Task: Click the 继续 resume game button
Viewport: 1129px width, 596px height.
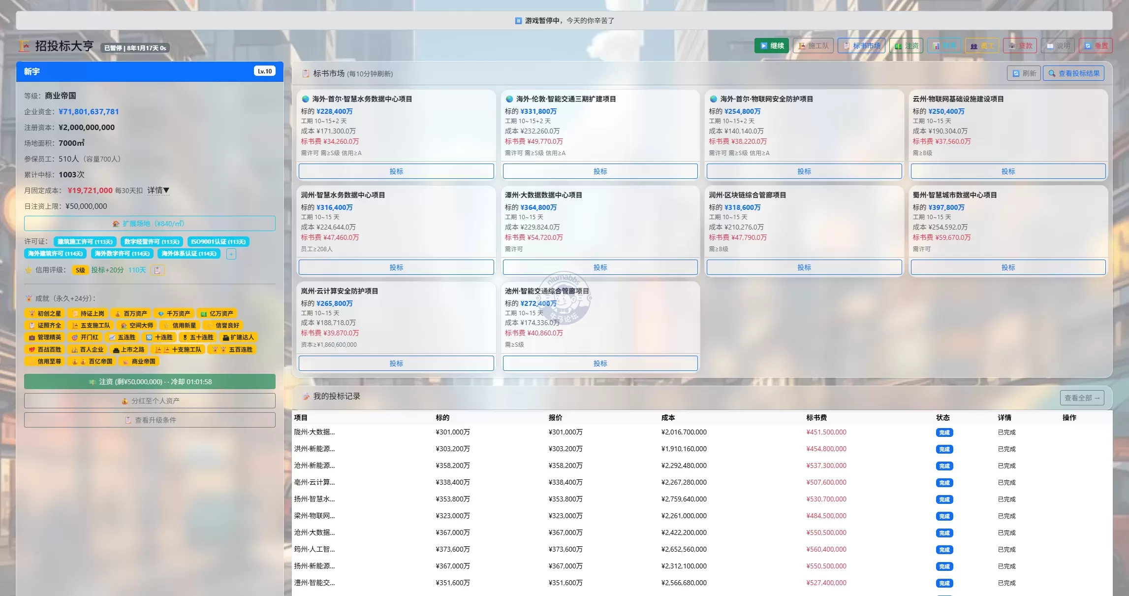Action: click(x=771, y=46)
